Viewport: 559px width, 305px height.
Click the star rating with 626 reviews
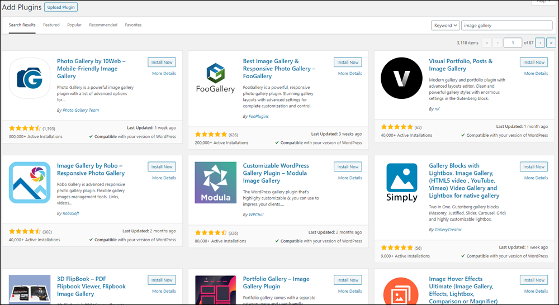[x=211, y=134]
